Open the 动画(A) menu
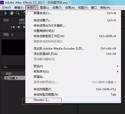This screenshot has height=114, width=125. click(70, 7)
